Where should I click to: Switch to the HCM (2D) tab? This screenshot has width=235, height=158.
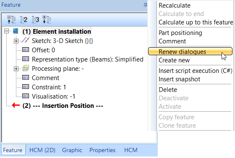point(42,150)
